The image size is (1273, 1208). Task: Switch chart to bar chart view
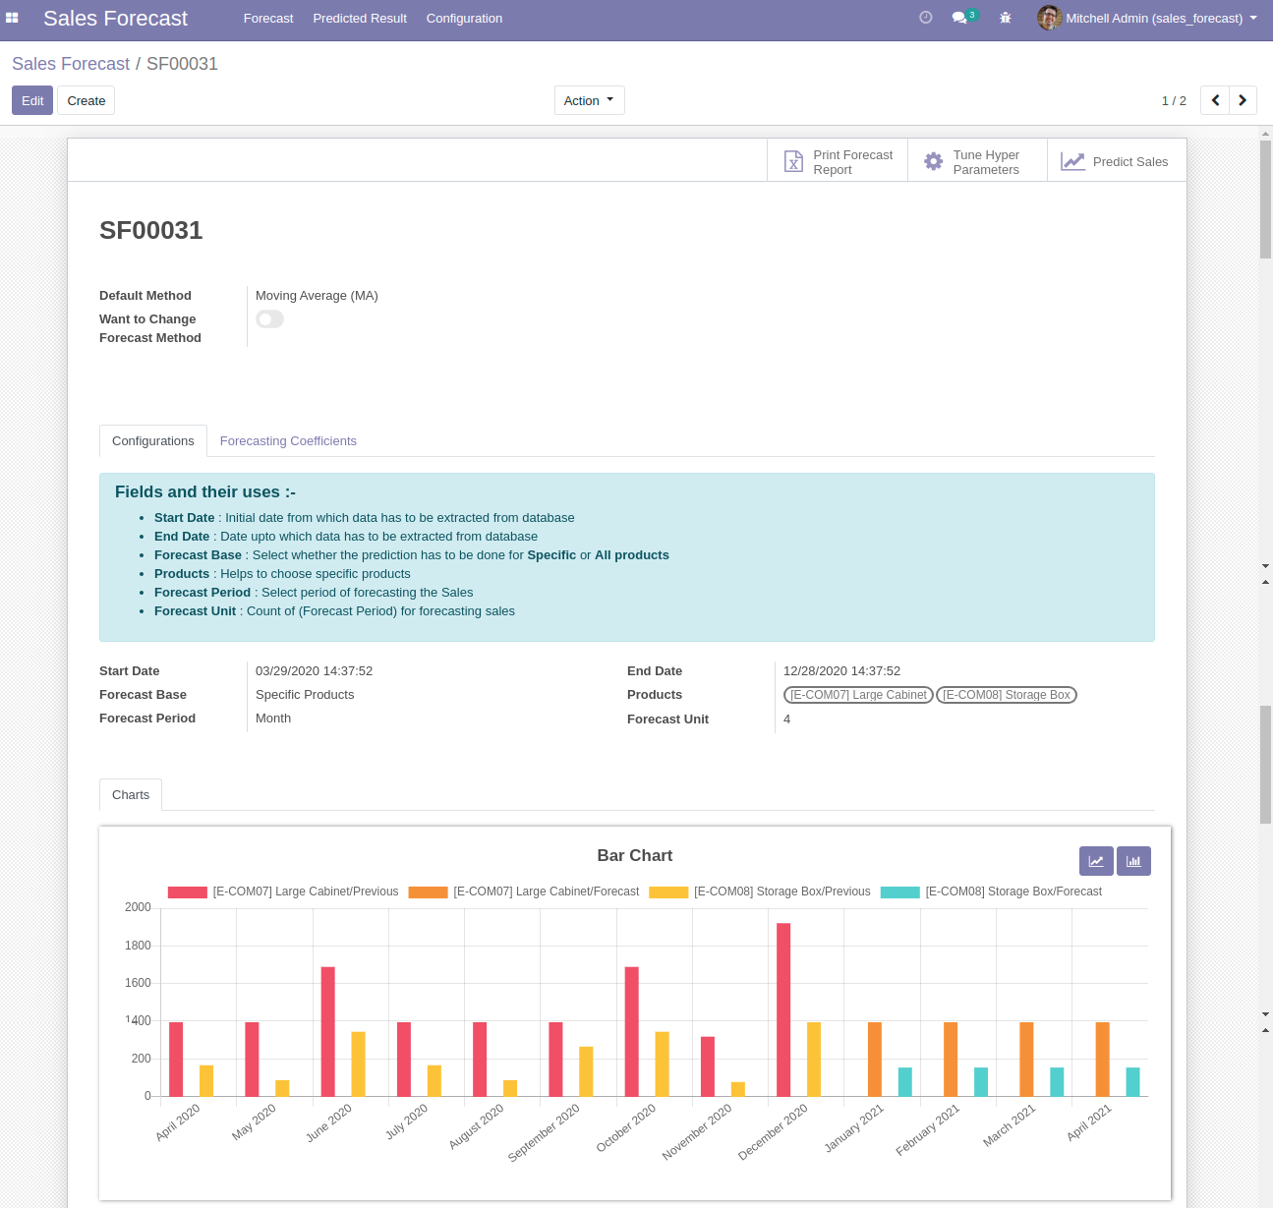point(1133,861)
